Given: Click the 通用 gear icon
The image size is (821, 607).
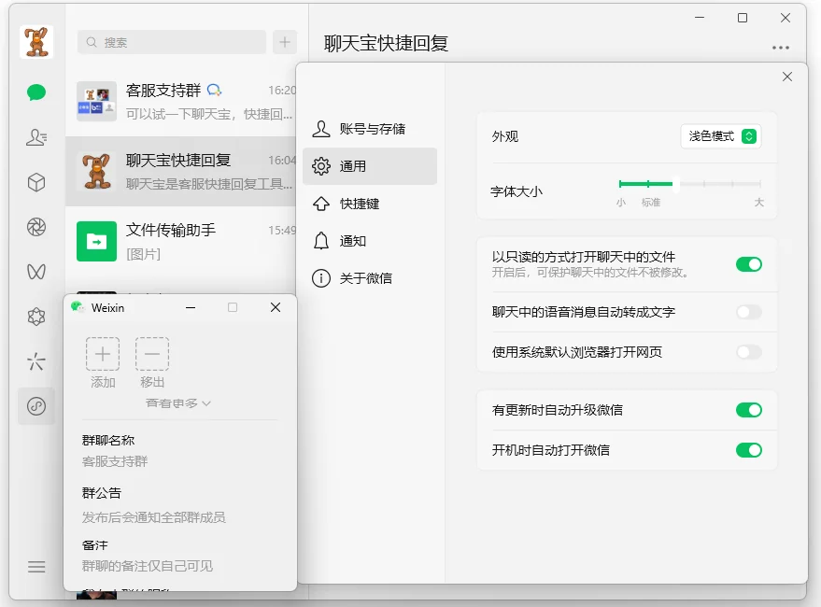Looking at the screenshot, I should click(x=321, y=166).
